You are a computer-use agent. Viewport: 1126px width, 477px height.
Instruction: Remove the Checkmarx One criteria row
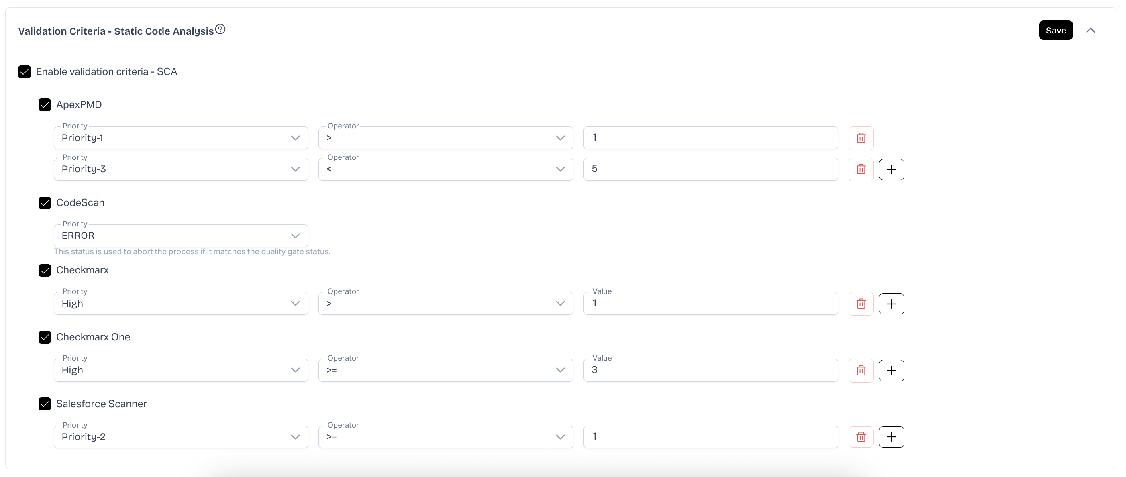[861, 371]
